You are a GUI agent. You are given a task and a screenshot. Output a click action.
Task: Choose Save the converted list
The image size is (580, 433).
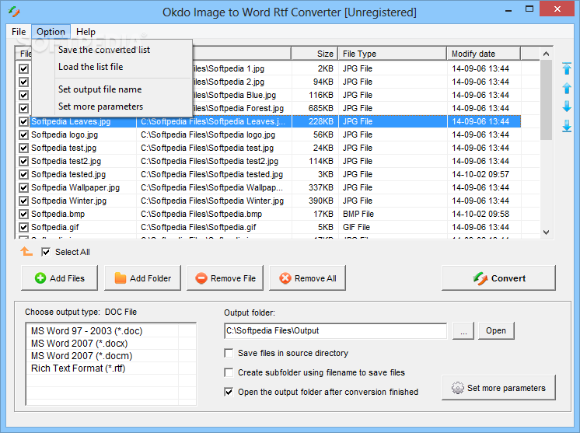pos(104,50)
